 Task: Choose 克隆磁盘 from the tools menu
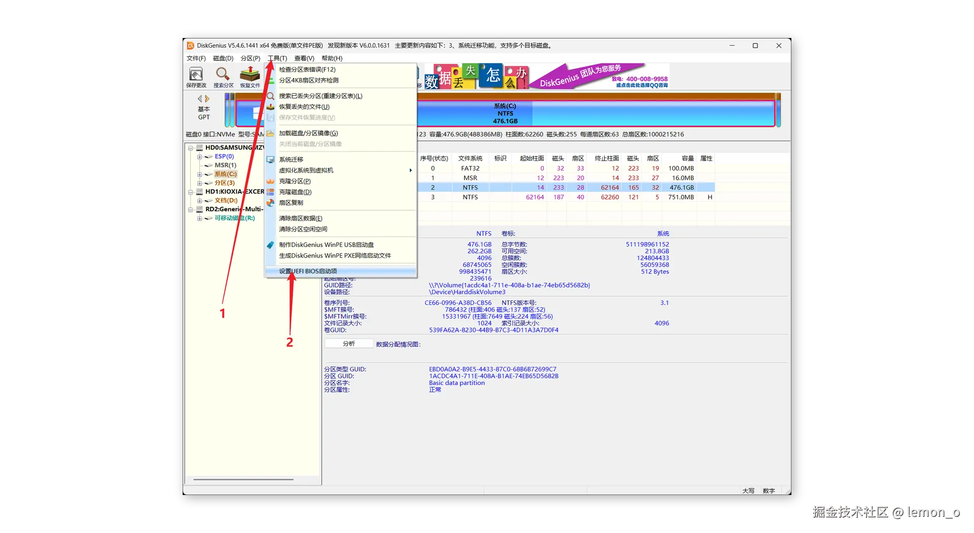tap(340, 192)
